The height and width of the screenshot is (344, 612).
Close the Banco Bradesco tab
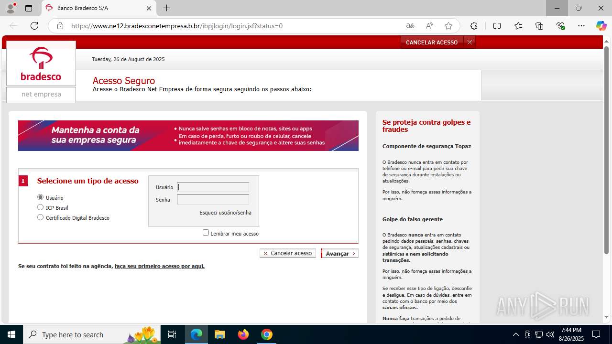click(149, 8)
